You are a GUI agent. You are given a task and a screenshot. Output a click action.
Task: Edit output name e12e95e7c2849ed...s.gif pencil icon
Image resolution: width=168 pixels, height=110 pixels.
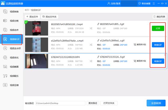click(x=98, y=40)
